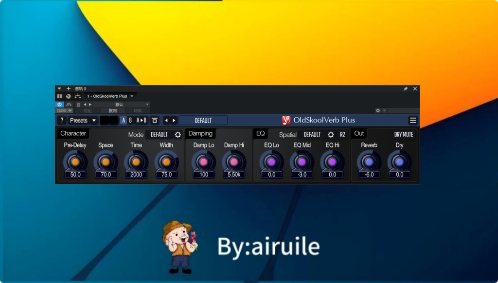Go to previous plugin preset arrow
498x283 pixels.
tap(166, 121)
